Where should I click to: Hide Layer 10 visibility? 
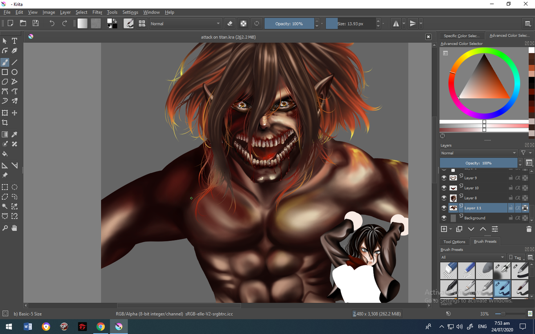444,188
